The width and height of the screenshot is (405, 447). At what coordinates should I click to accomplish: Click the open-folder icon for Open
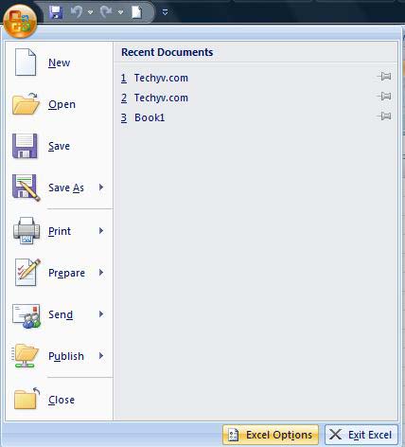click(x=26, y=104)
